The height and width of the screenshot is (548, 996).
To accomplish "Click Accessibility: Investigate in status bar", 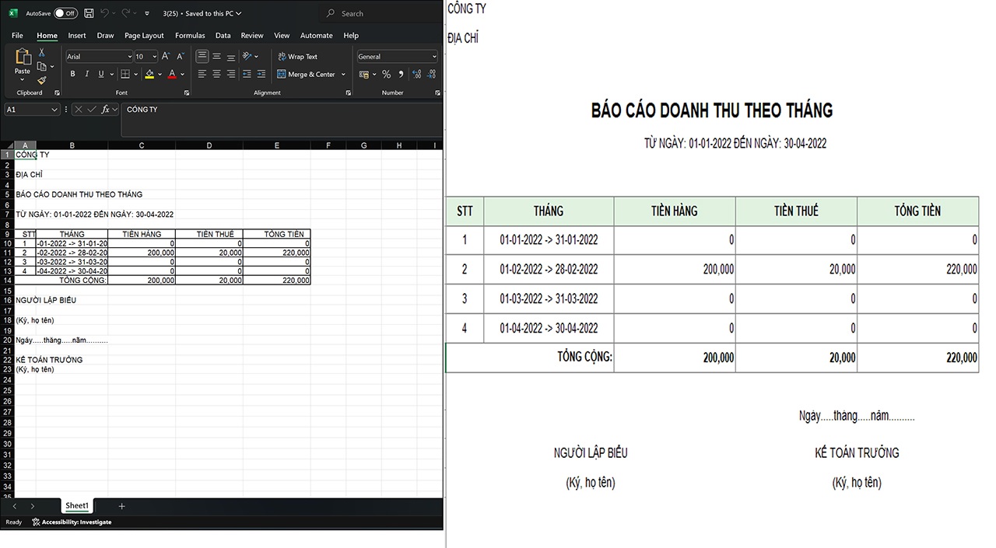I will point(72,522).
